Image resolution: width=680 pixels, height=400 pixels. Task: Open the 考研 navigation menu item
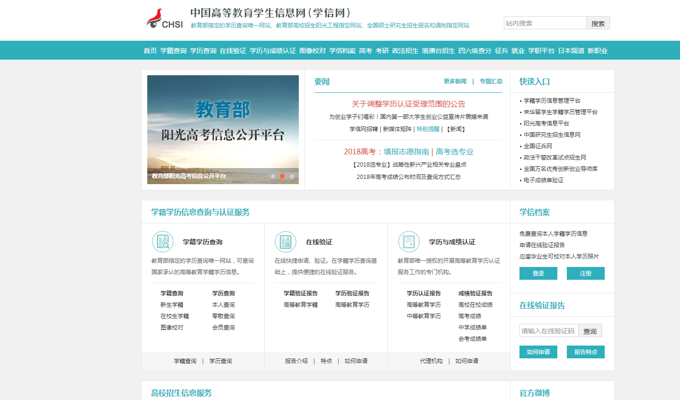click(382, 51)
